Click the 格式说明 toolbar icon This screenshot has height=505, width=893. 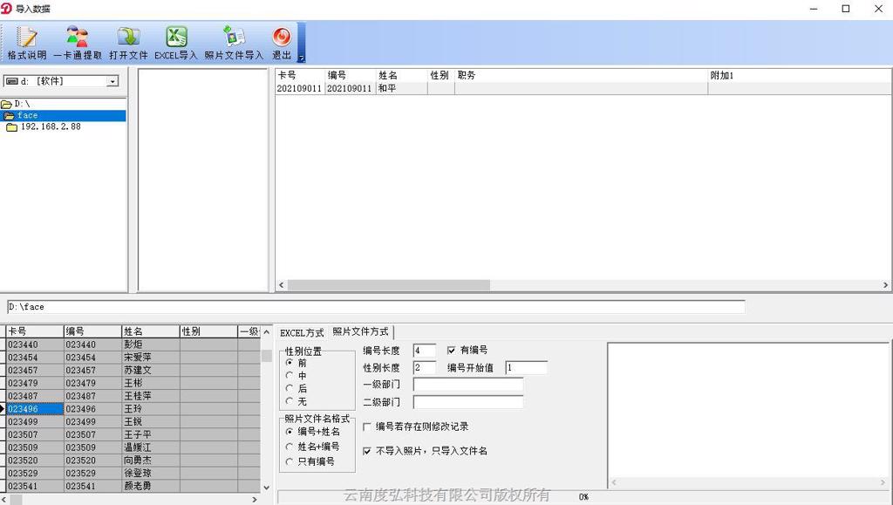pos(27,43)
